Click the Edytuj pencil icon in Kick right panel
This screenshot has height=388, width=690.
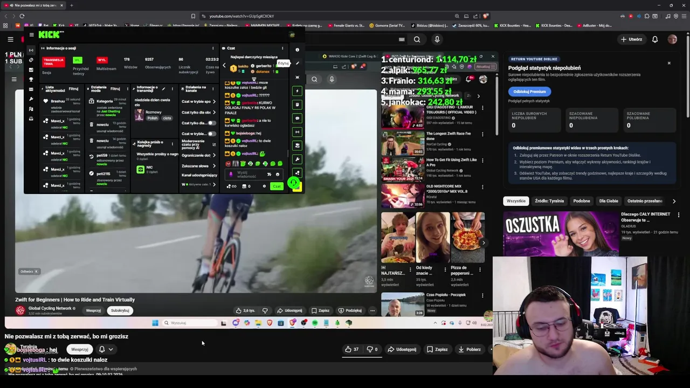coord(297,63)
